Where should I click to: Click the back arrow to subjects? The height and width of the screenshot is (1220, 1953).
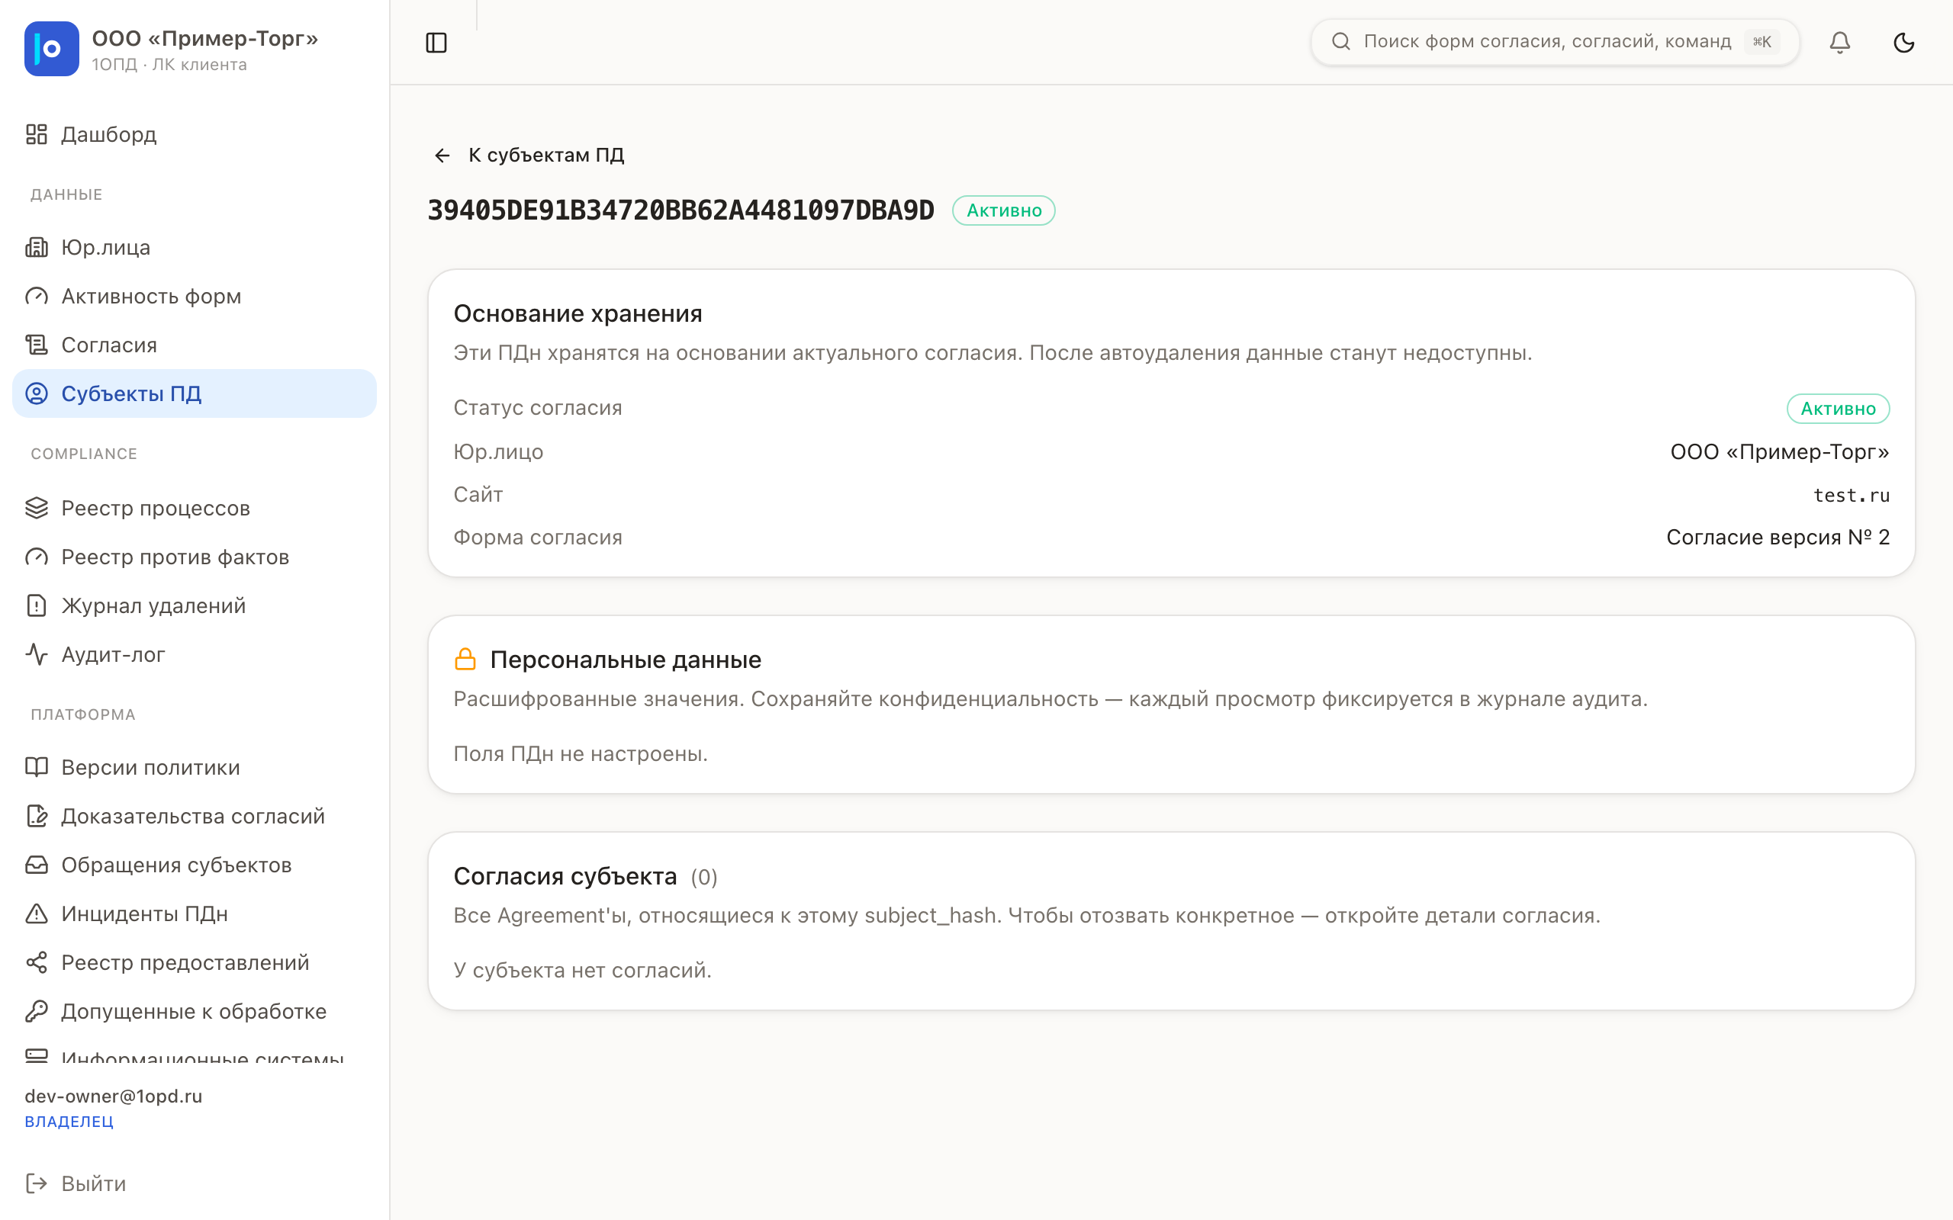click(442, 155)
